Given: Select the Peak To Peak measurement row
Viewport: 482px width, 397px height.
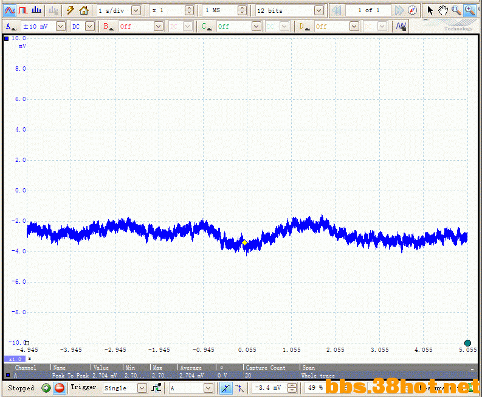Looking at the screenshot, I should click(x=238, y=376).
